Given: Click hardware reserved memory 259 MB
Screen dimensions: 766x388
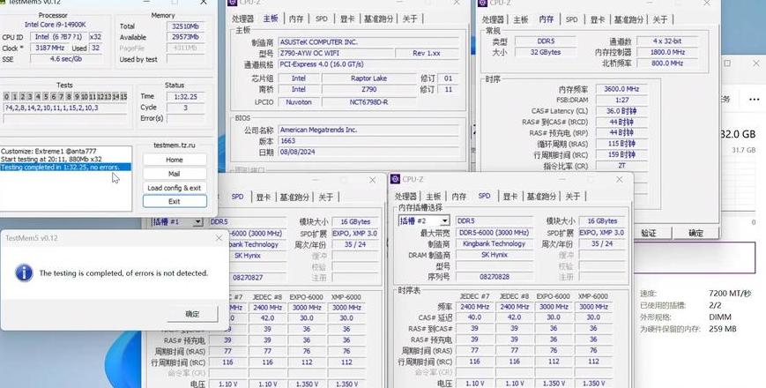Looking at the screenshot, I should point(723,329).
